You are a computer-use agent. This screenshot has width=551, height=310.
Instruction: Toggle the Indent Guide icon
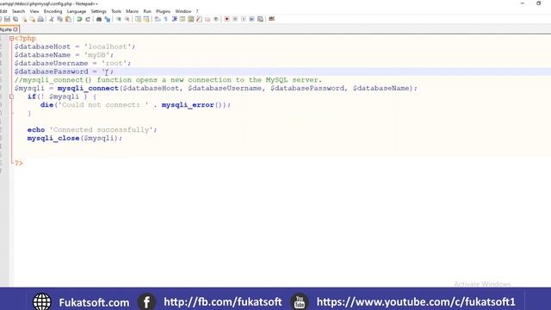click(x=174, y=19)
